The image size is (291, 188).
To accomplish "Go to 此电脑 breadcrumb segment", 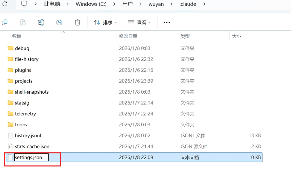I will click(x=52, y=4).
